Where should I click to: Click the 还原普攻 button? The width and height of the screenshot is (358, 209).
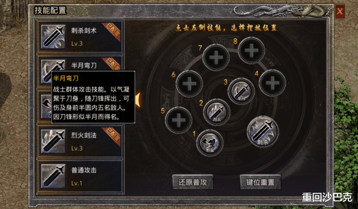click(x=193, y=182)
